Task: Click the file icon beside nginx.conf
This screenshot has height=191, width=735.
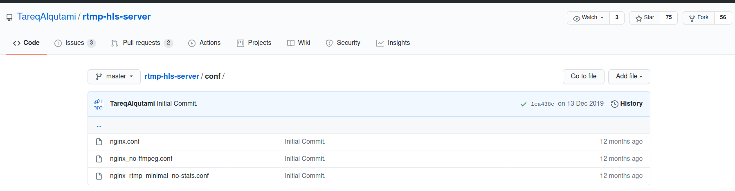Action: [x=99, y=142]
